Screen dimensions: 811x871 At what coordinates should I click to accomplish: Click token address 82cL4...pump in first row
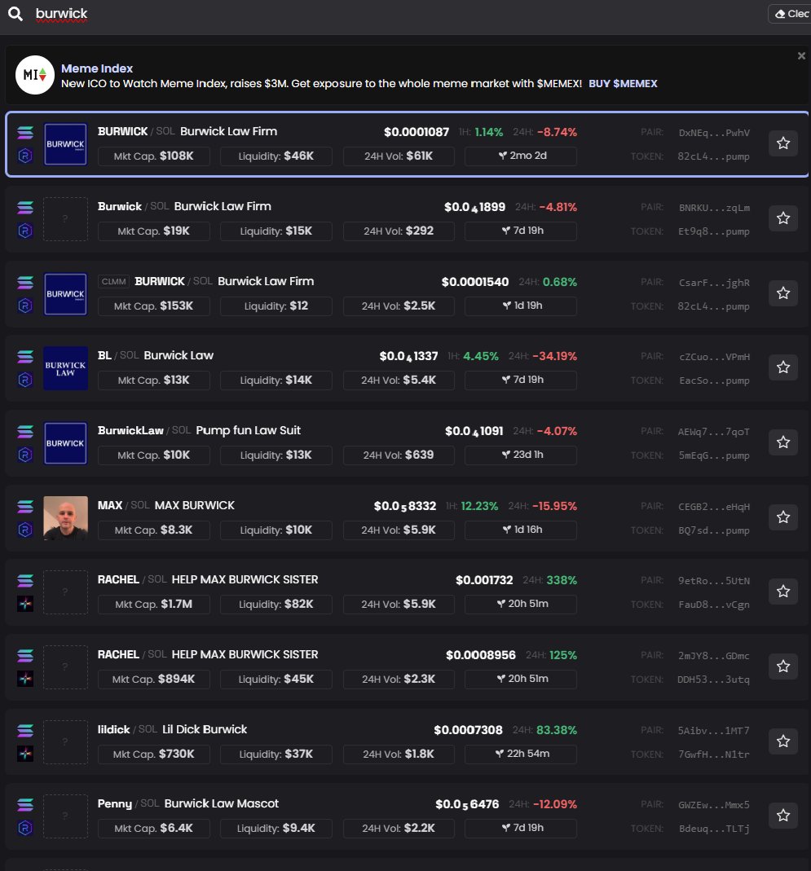tap(713, 156)
